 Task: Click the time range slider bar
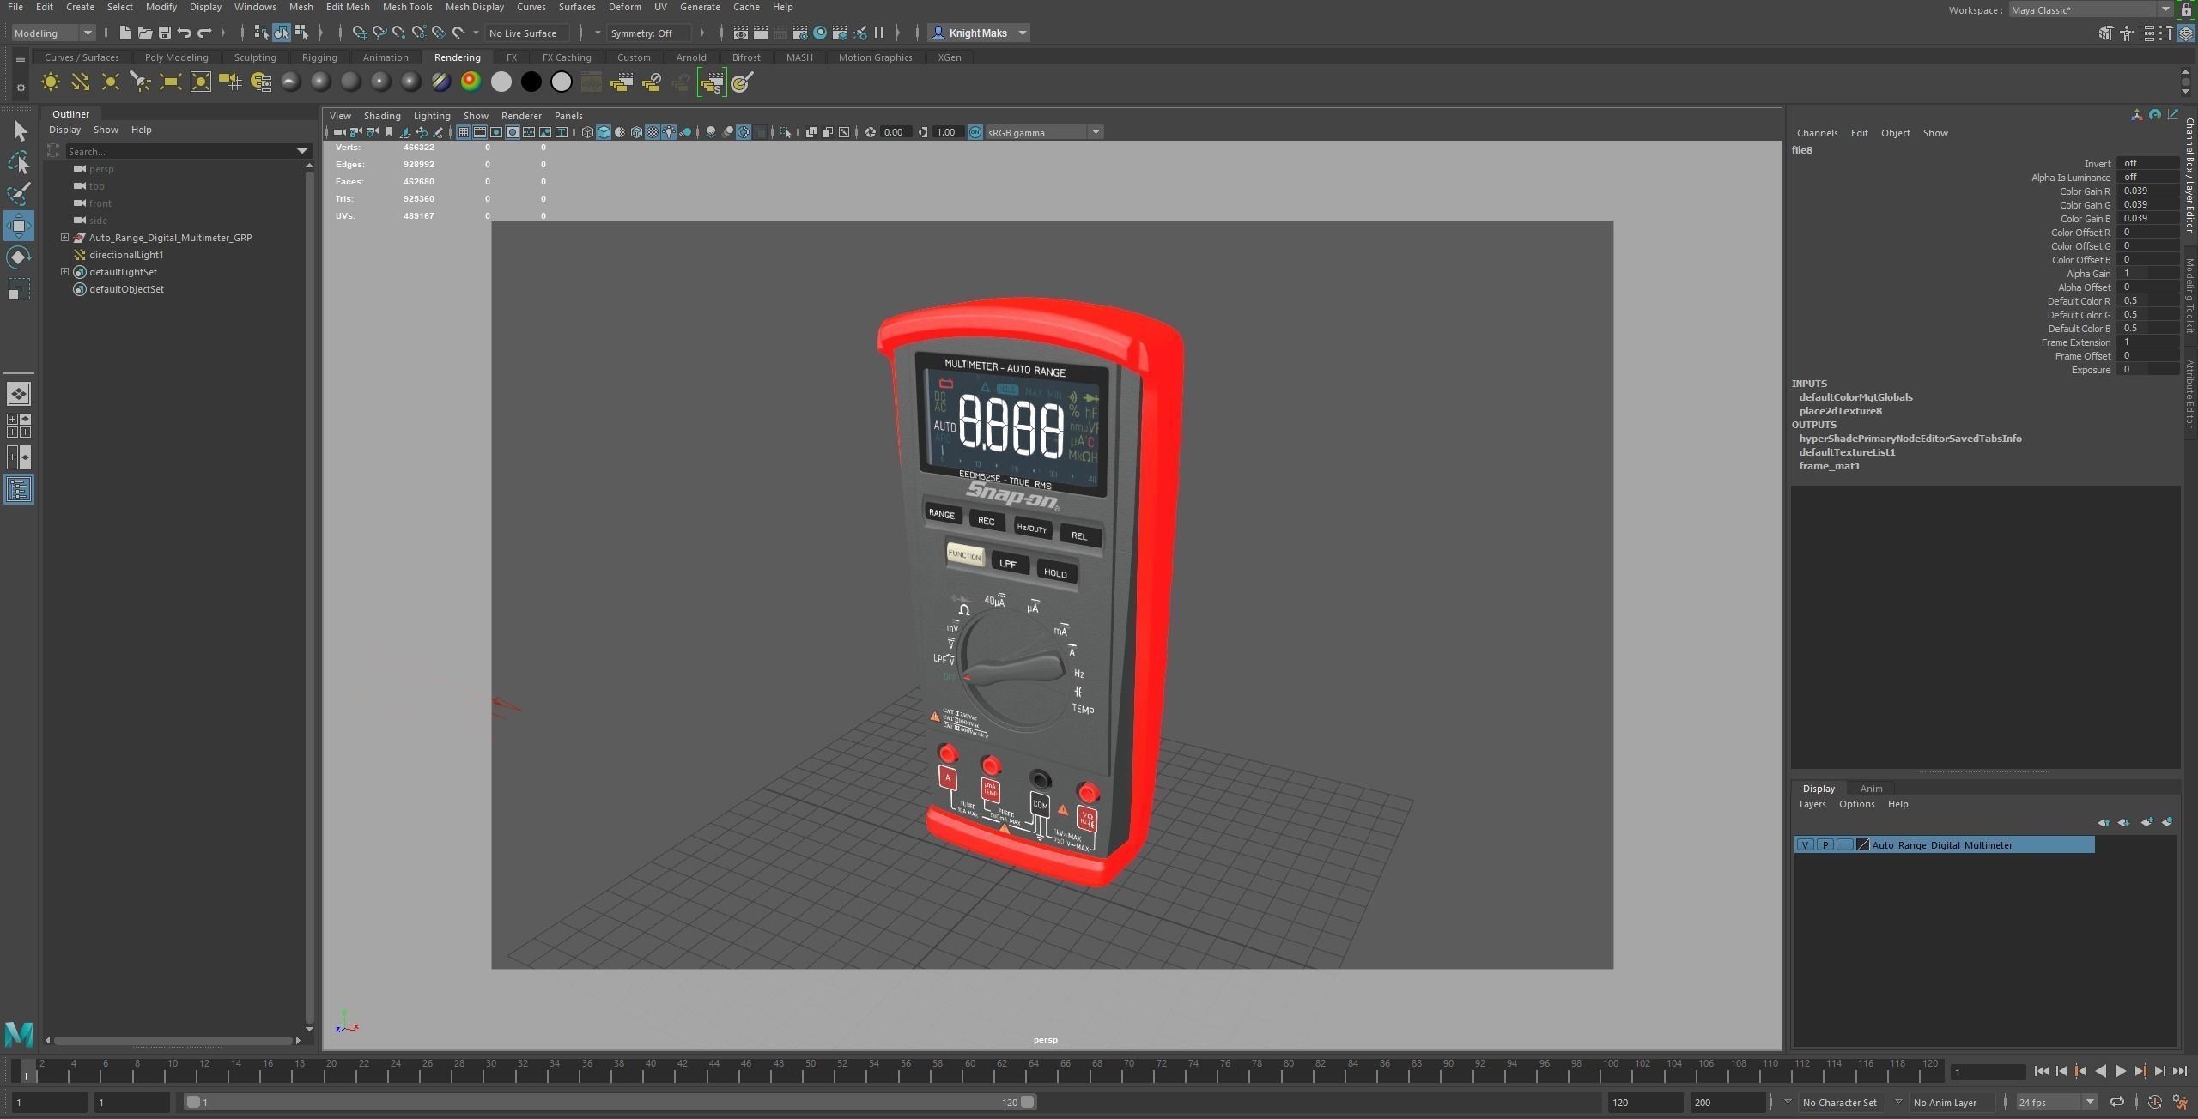click(x=610, y=1102)
